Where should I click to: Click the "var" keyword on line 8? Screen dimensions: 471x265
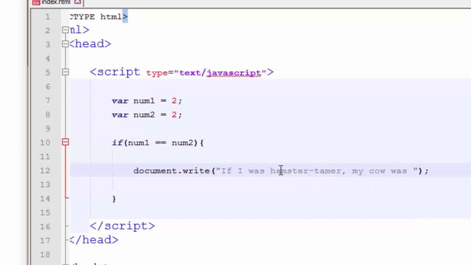tap(120, 115)
